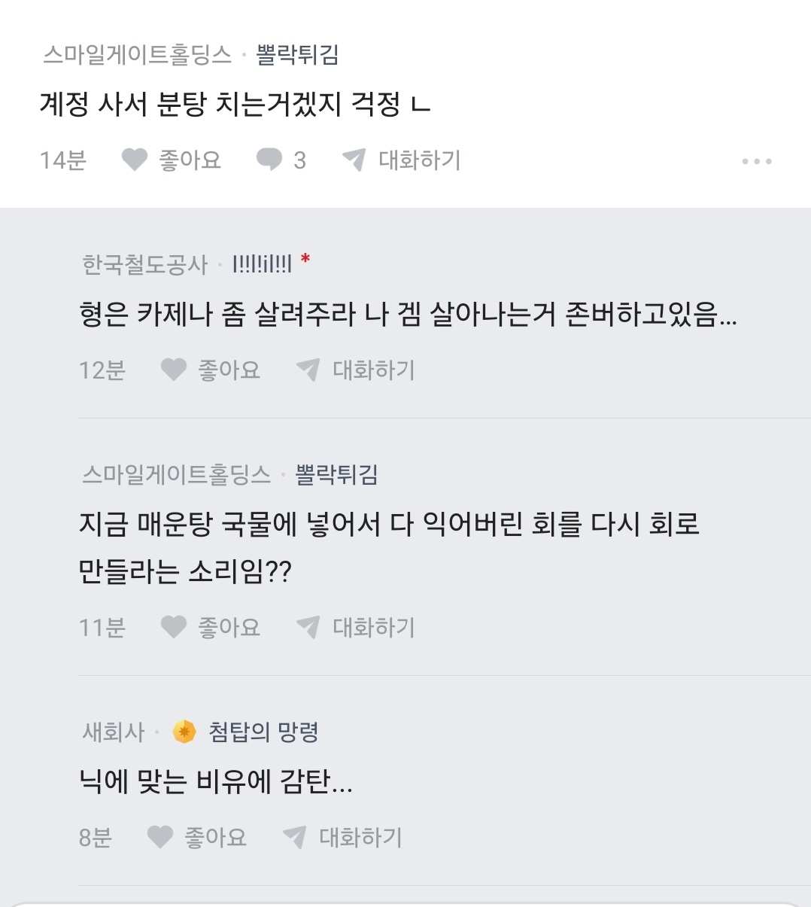Click orange badge icon beside 첨탑의 망령
811x907 pixels.
(184, 731)
